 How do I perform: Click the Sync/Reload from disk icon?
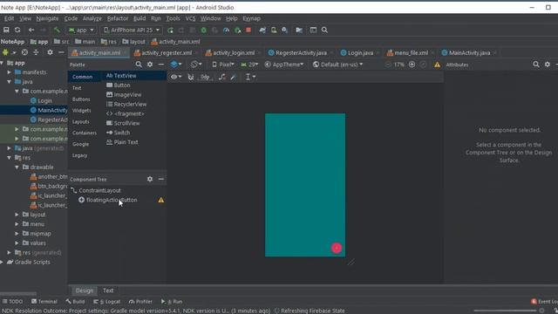[x=17, y=30]
